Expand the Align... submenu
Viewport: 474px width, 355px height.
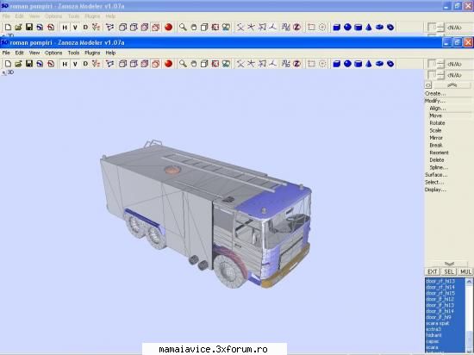click(x=438, y=109)
